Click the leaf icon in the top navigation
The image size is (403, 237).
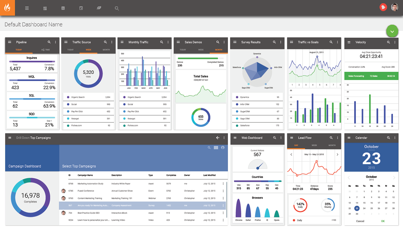click(99, 8)
